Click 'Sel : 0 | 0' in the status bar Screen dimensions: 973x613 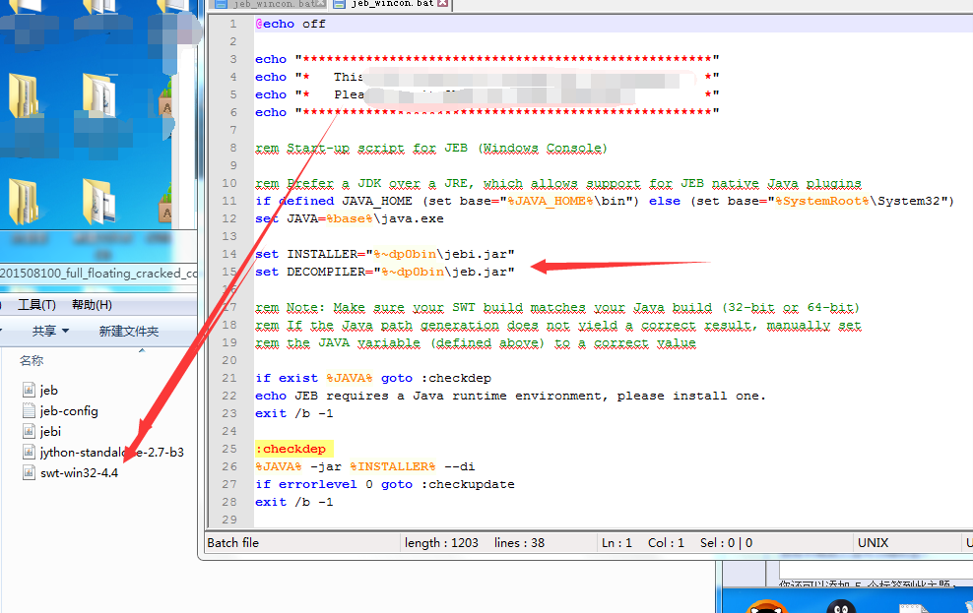coord(726,543)
